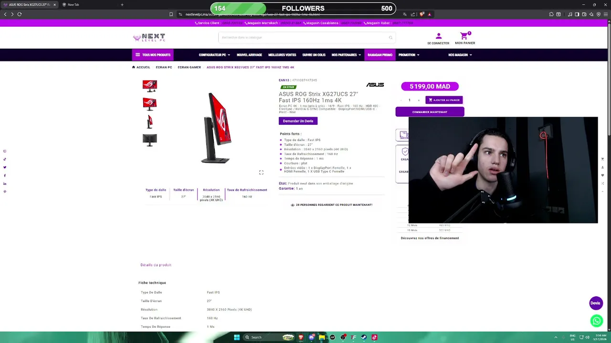Go to Ecran PC breadcrumb link

[x=164, y=67]
